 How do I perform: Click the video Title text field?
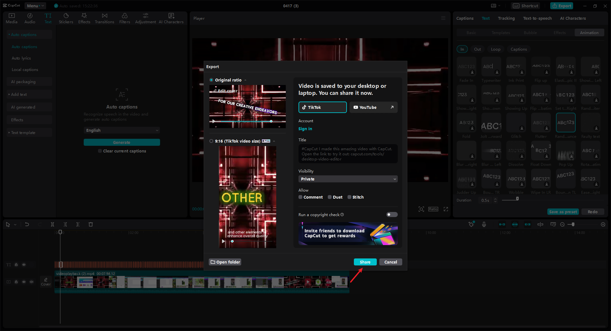[348, 154]
